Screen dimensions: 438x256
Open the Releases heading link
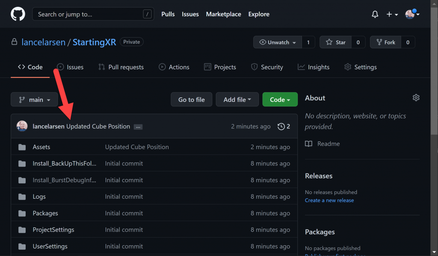pos(319,176)
